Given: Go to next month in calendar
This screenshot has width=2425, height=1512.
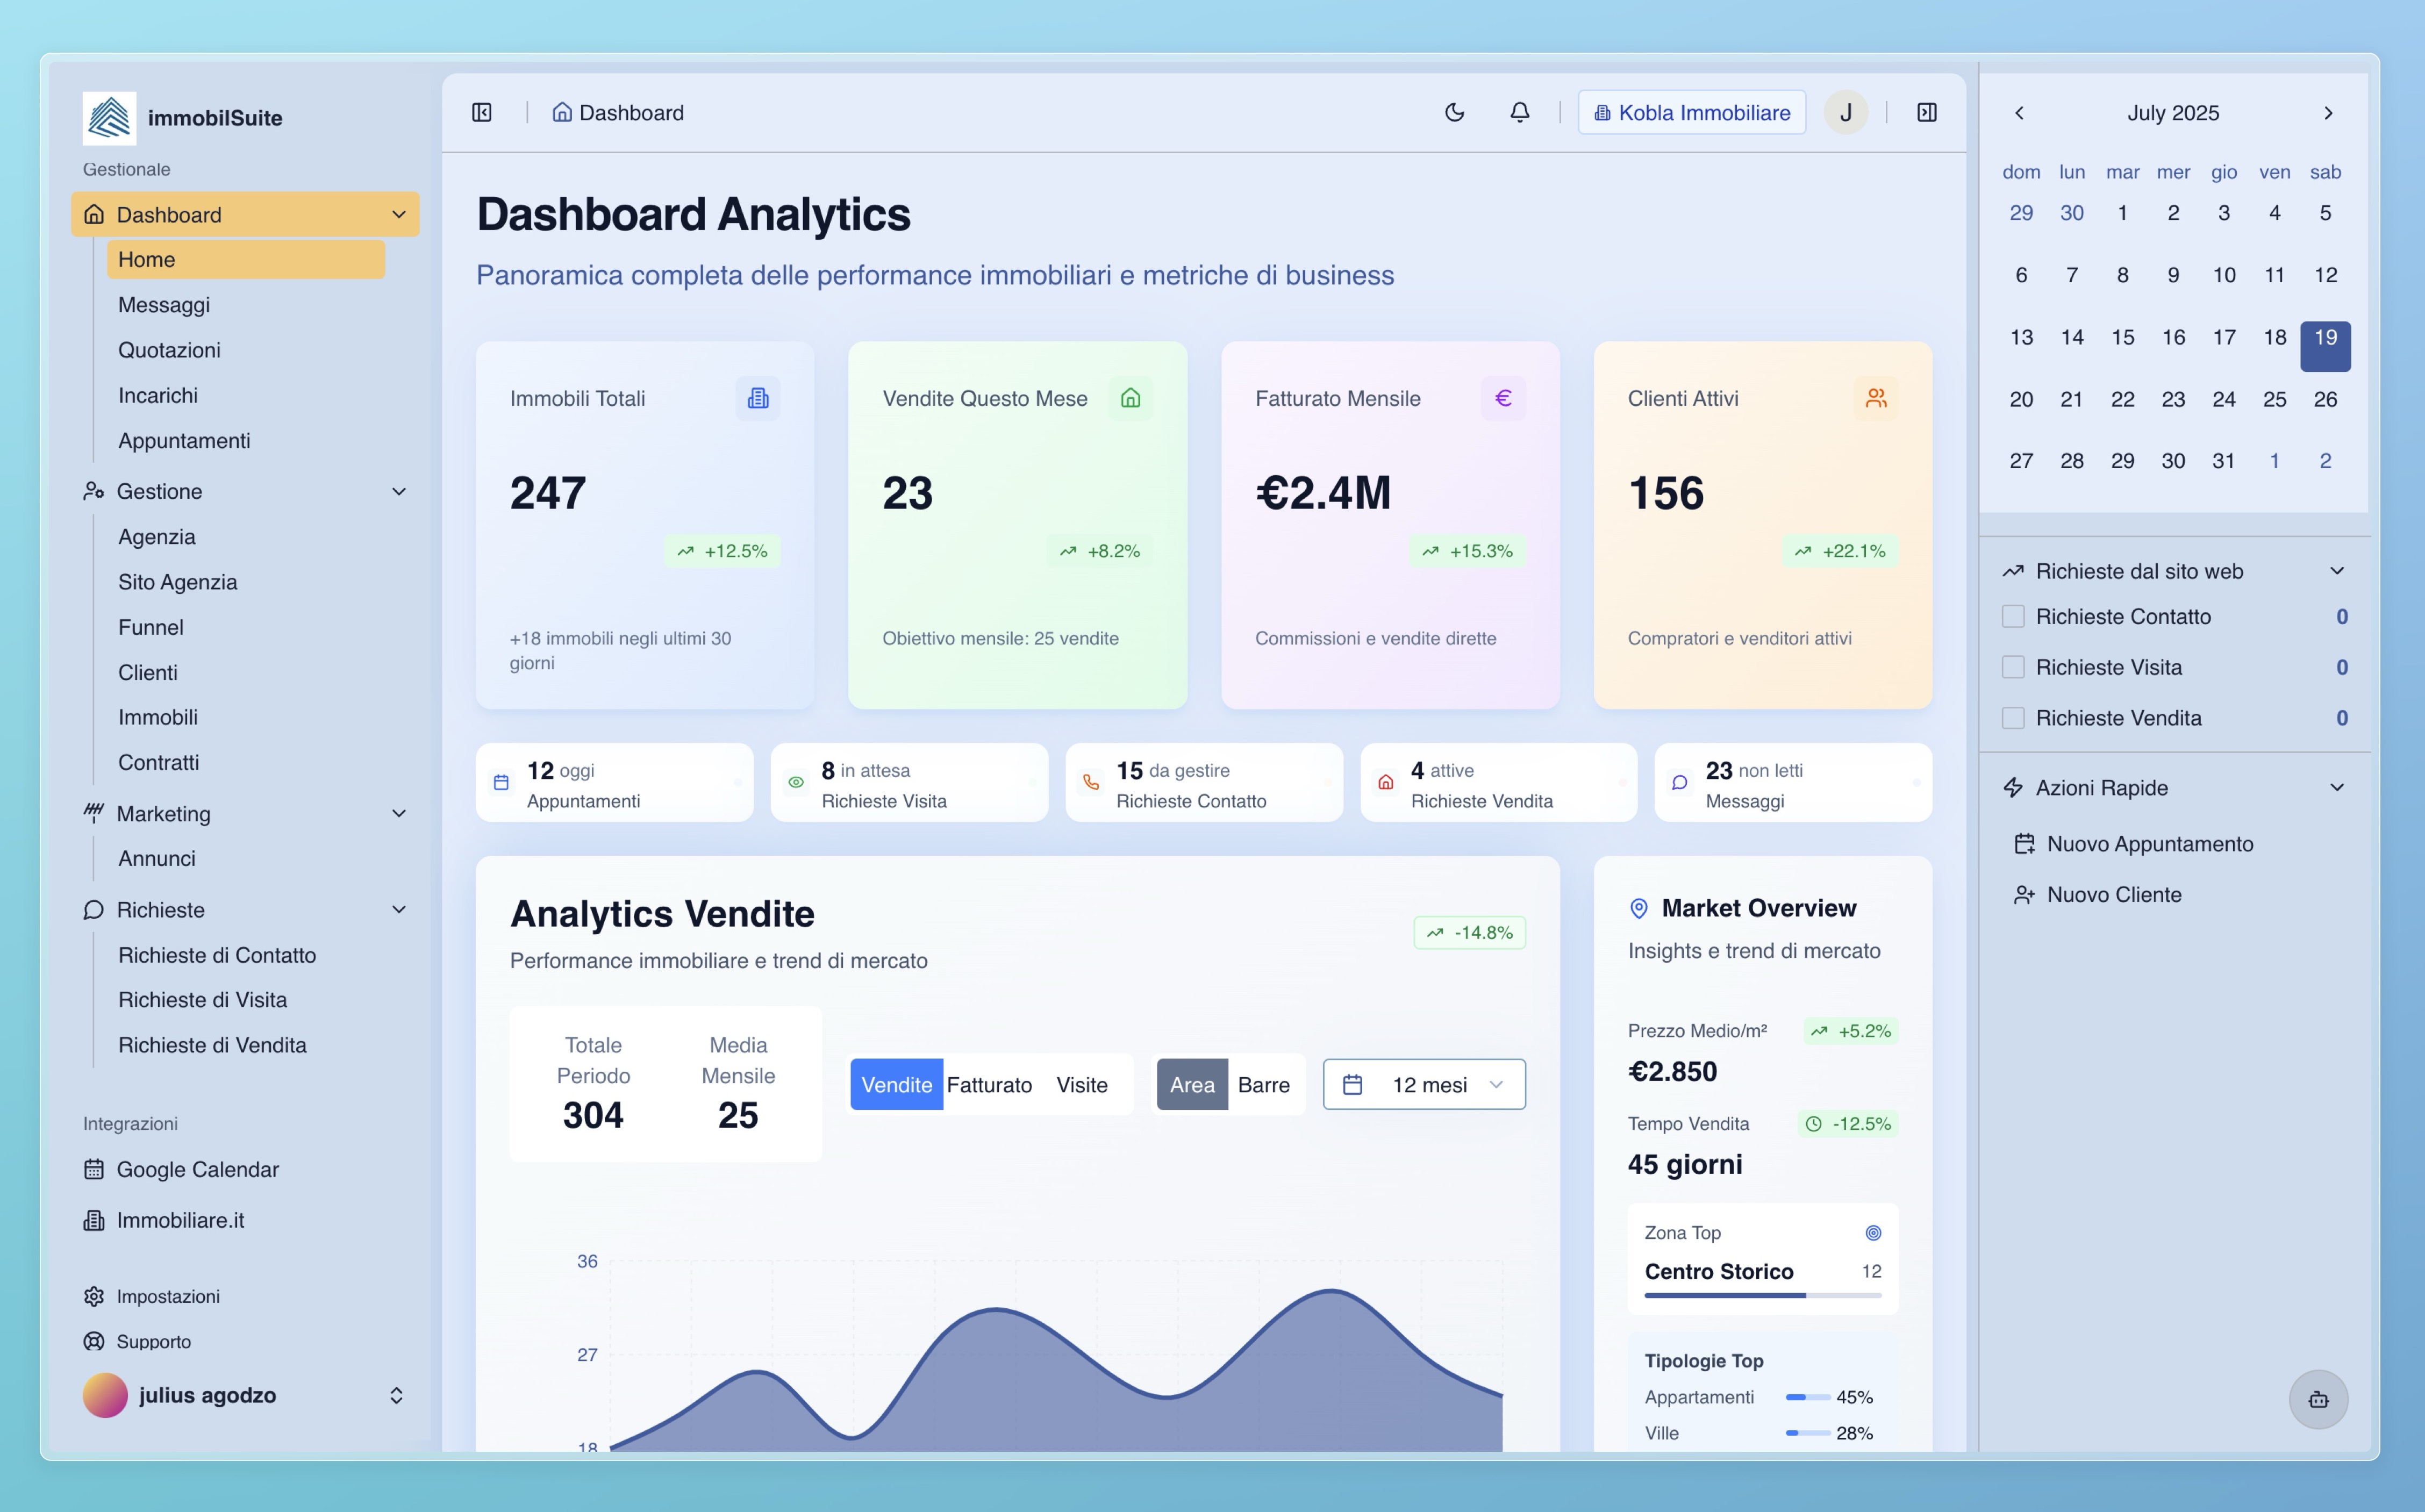Looking at the screenshot, I should pyautogui.click(x=2328, y=113).
